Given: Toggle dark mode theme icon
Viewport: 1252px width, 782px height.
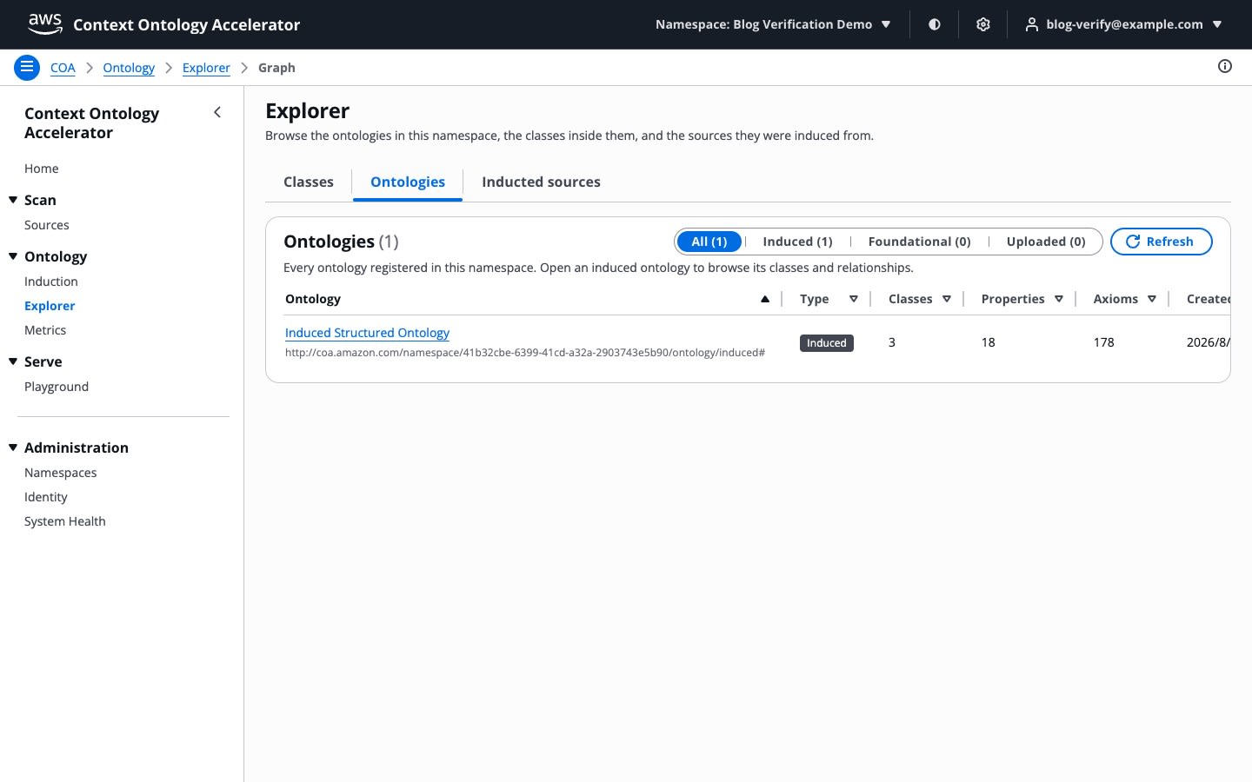Looking at the screenshot, I should [935, 24].
